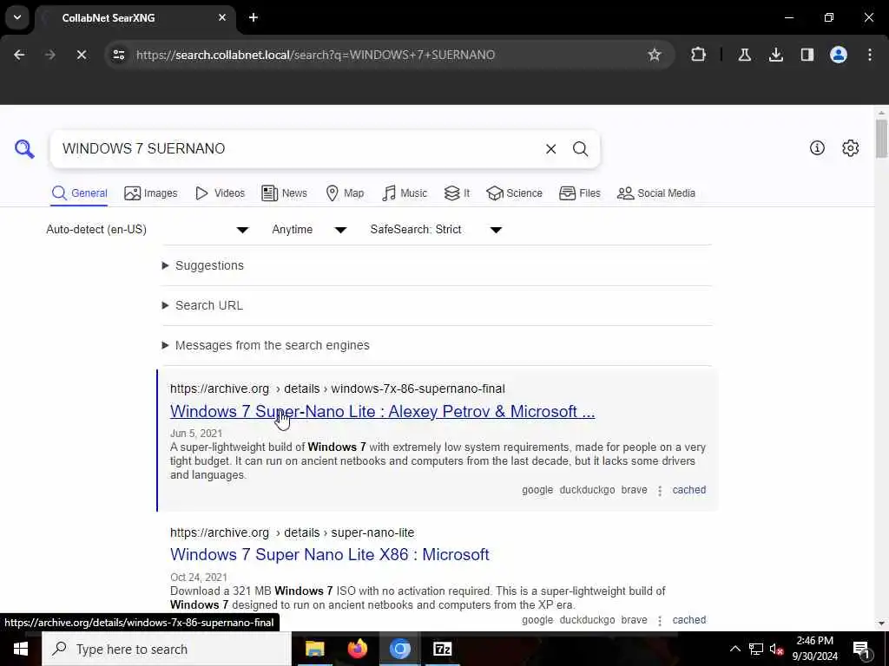Open Windows 7 Super-Nano Lite result link
Viewport: 889px width, 666px height.
pyautogui.click(x=383, y=411)
